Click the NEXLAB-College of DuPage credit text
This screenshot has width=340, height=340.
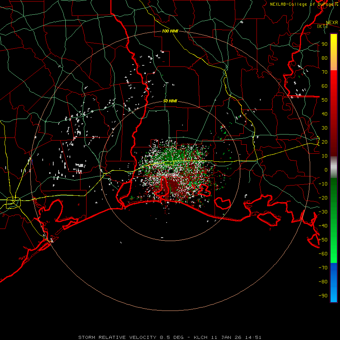pyautogui.click(x=304, y=4)
